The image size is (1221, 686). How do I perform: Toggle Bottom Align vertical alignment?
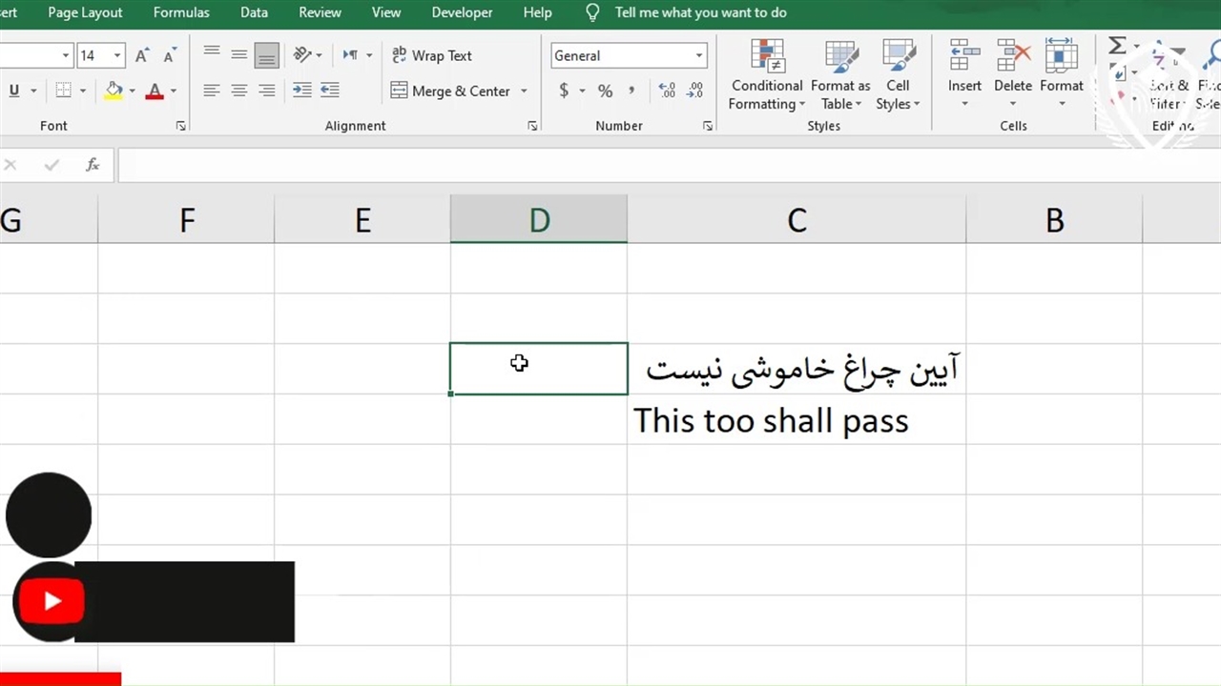coord(266,55)
